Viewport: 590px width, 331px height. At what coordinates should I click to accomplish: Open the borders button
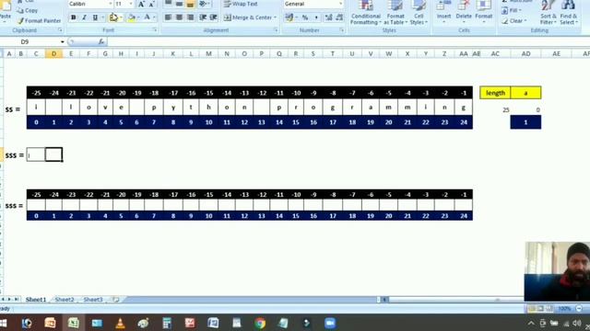113,17
